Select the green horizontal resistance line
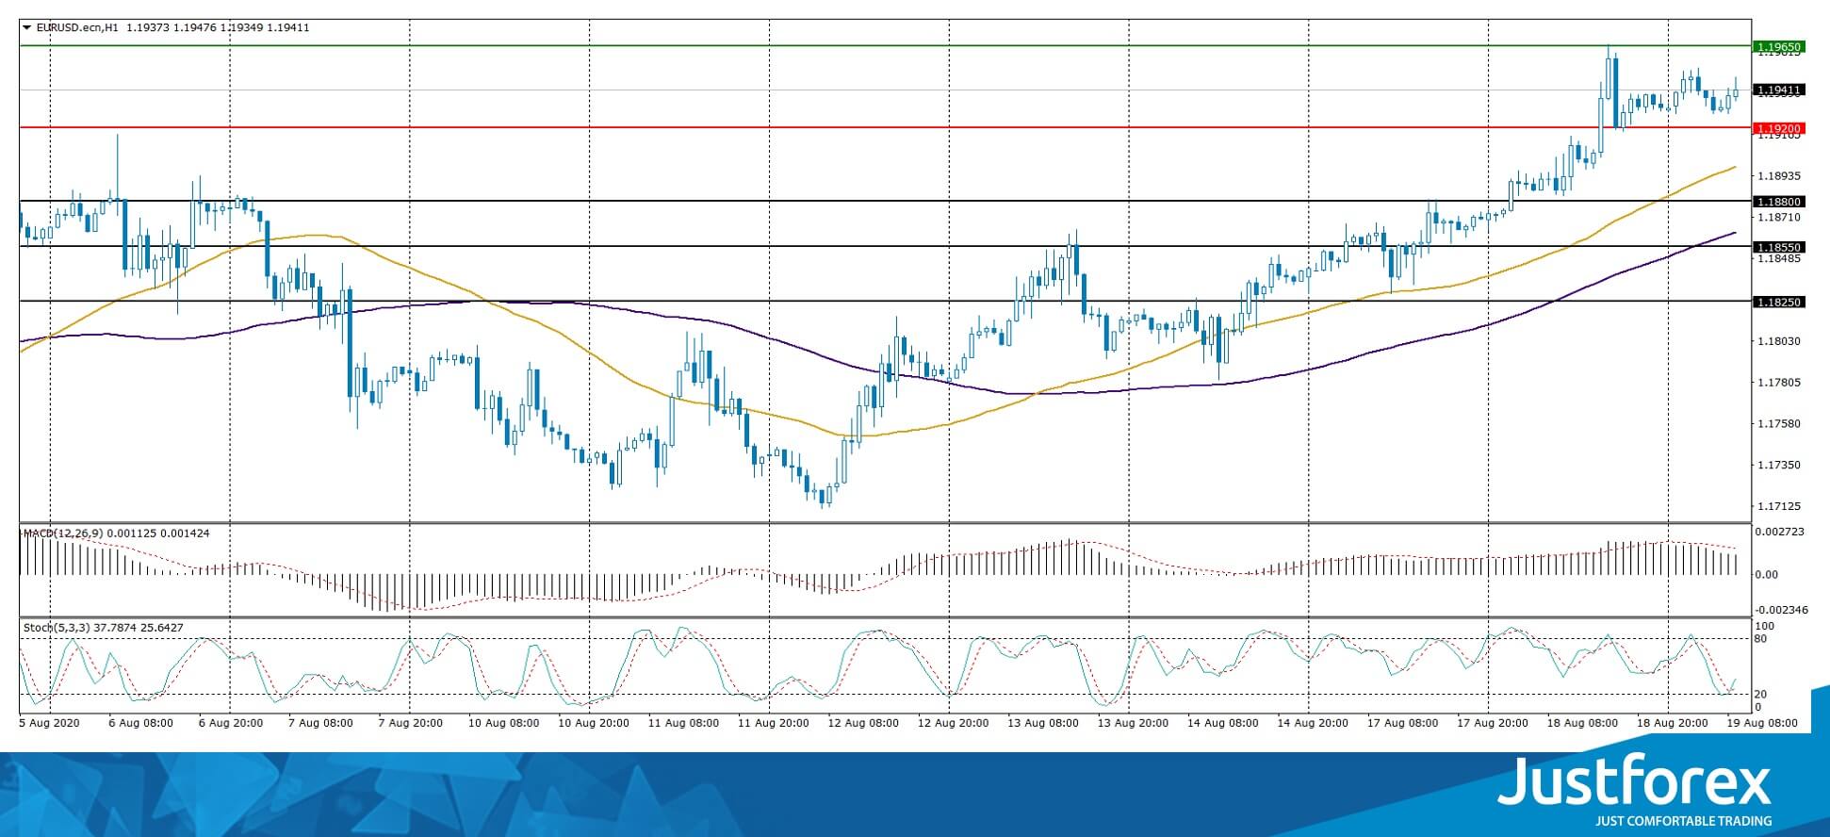 coord(886,45)
